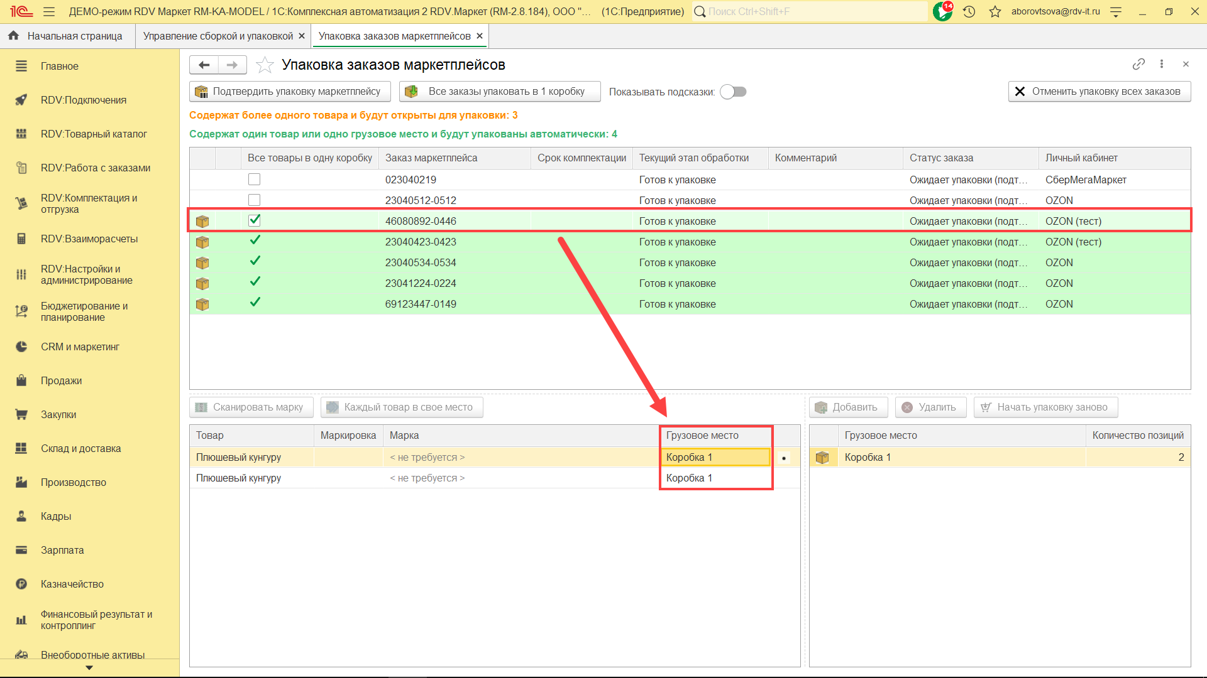1207x678 pixels.
Task: Click the favorites star next to page title
Action: point(265,65)
